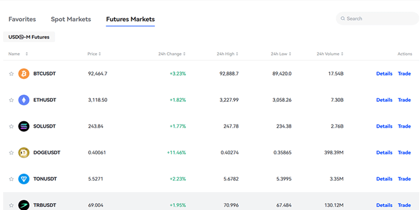Click the Ethereum coin icon

click(24, 100)
